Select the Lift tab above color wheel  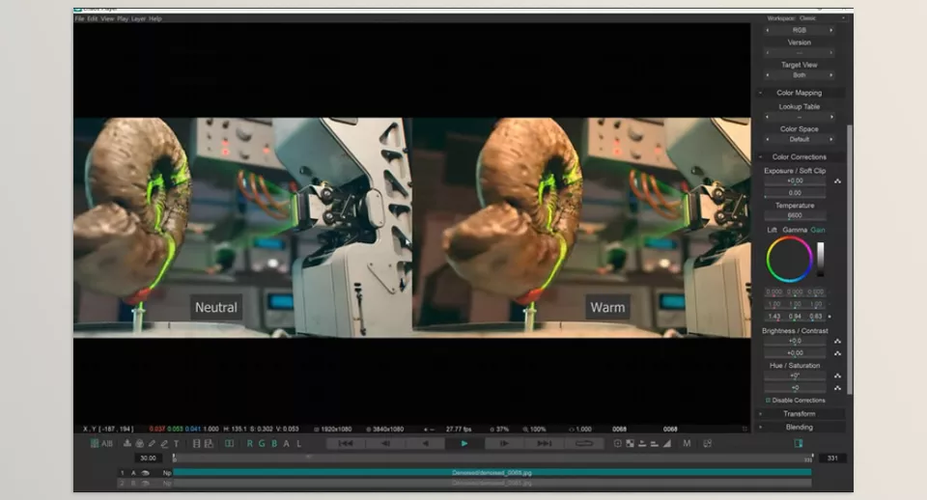click(772, 230)
